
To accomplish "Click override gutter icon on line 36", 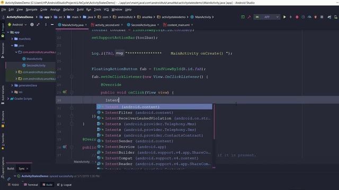I will 65,147.
